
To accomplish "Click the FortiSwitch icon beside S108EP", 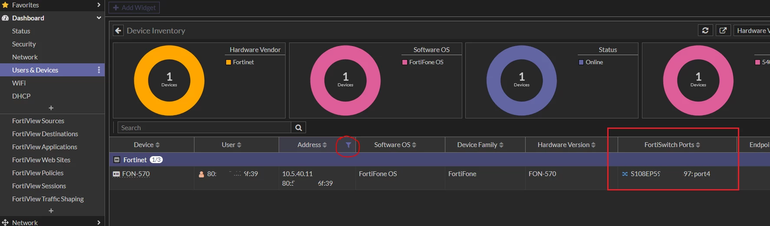I will click(x=625, y=174).
